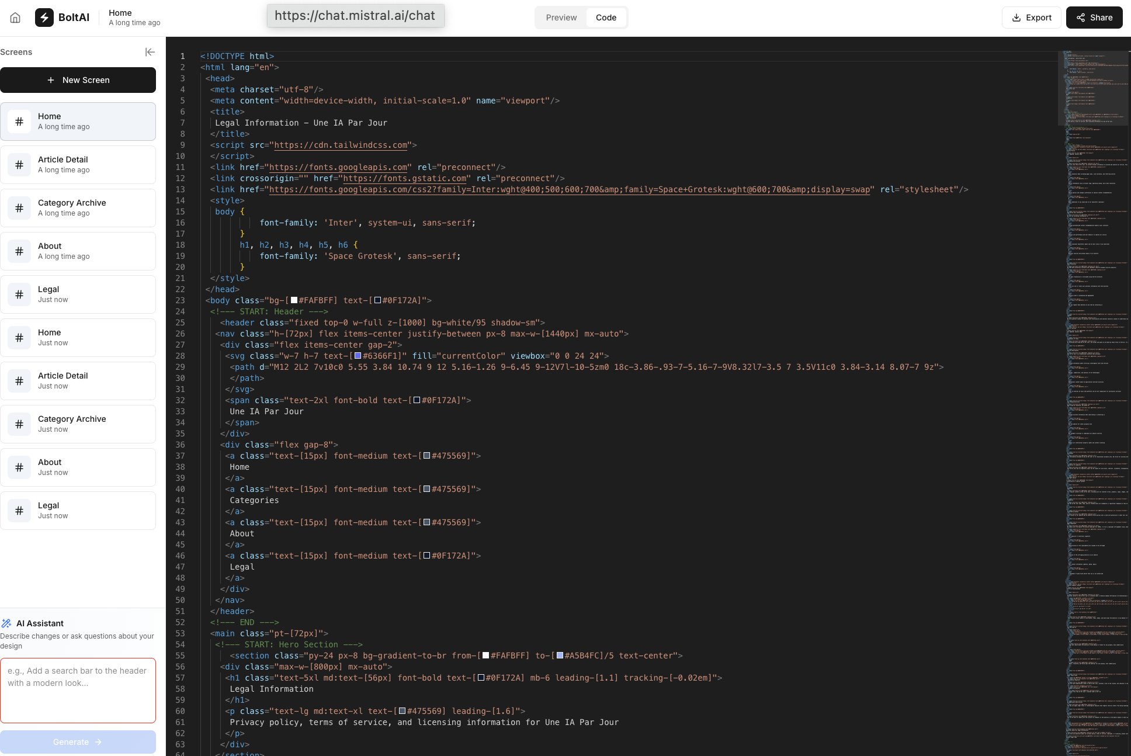Click the Generate button
This screenshot has height=756, width=1131.
[78, 742]
